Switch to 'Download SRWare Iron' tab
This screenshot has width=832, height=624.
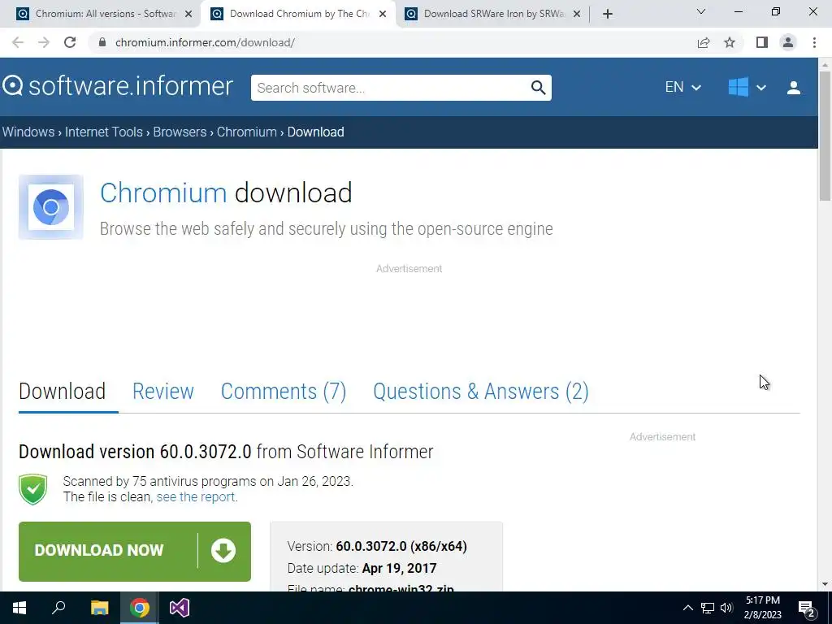[493, 14]
